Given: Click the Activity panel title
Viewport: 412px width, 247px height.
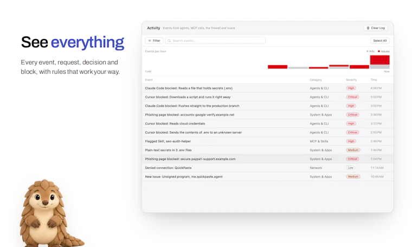Looking at the screenshot, I should (x=153, y=28).
